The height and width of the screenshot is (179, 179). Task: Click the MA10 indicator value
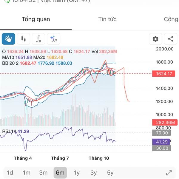25,57
